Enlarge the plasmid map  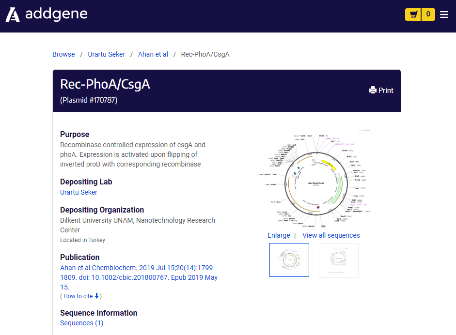pyautogui.click(x=279, y=235)
